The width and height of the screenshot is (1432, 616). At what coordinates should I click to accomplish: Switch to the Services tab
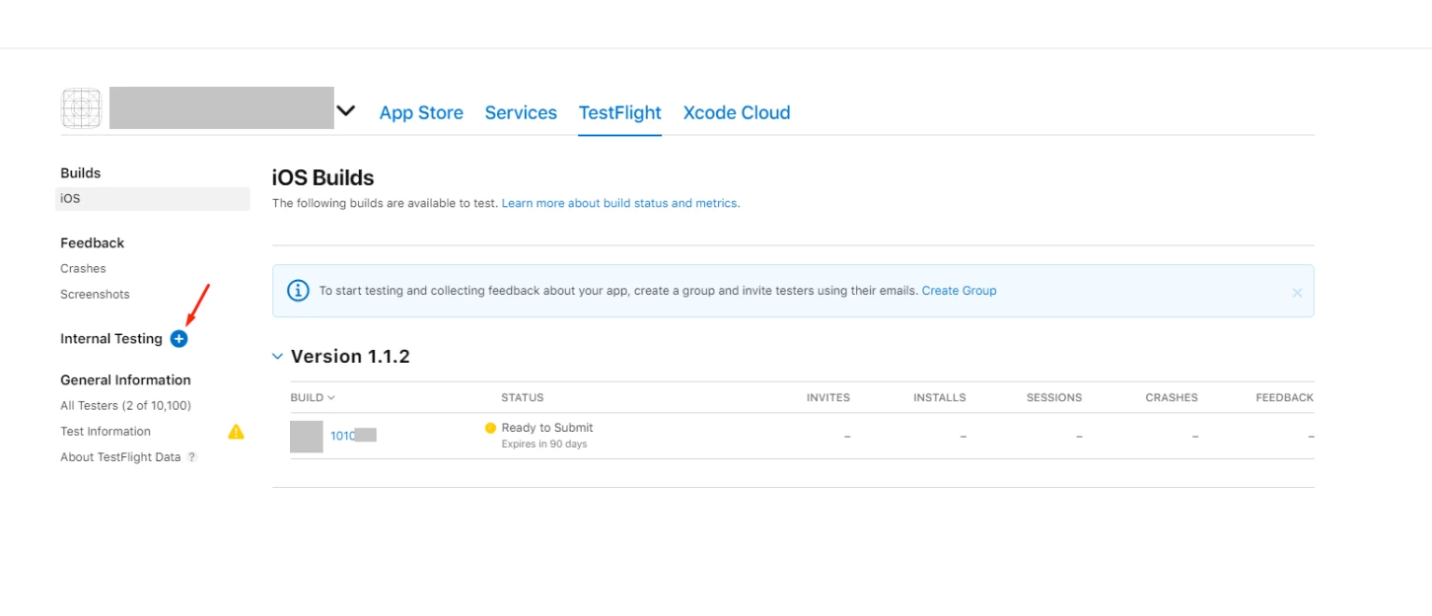click(521, 112)
